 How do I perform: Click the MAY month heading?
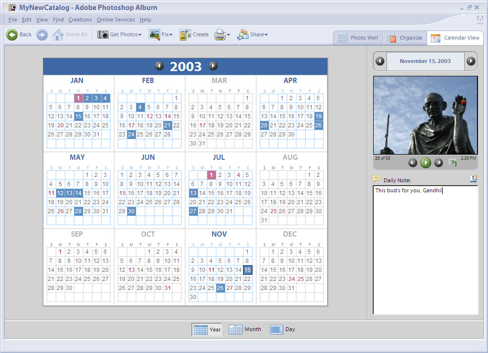pos(77,157)
